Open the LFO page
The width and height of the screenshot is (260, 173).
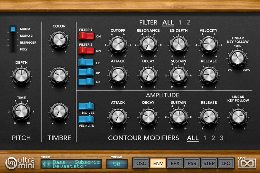[x=226, y=163]
